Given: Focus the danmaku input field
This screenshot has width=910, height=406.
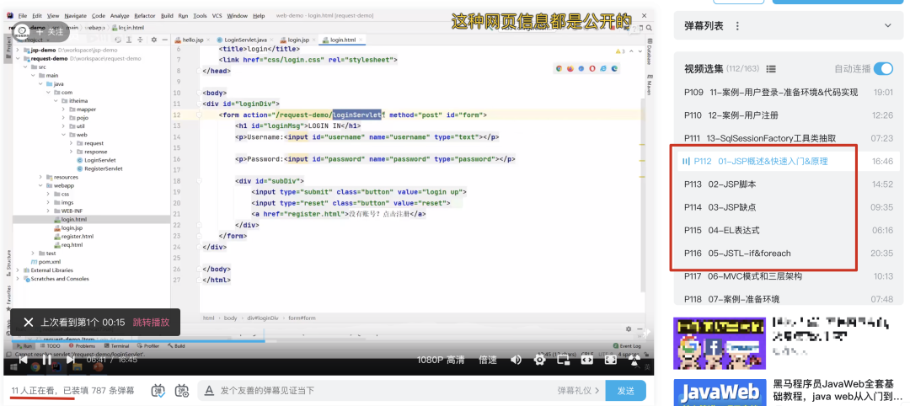Looking at the screenshot, I should (x=383, y=390).
